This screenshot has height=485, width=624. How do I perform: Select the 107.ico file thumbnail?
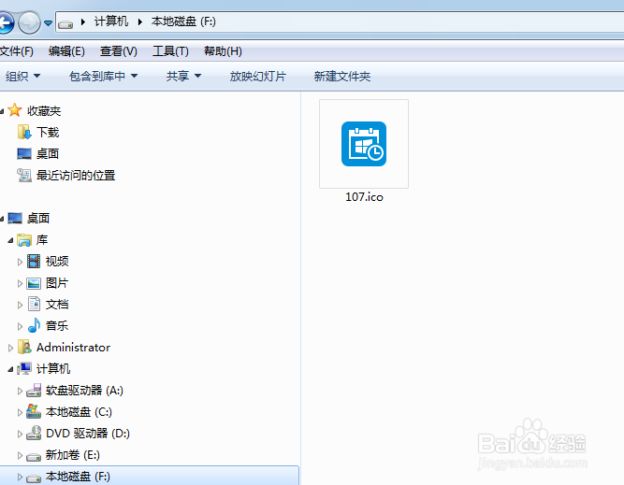(x=364, y=144)
